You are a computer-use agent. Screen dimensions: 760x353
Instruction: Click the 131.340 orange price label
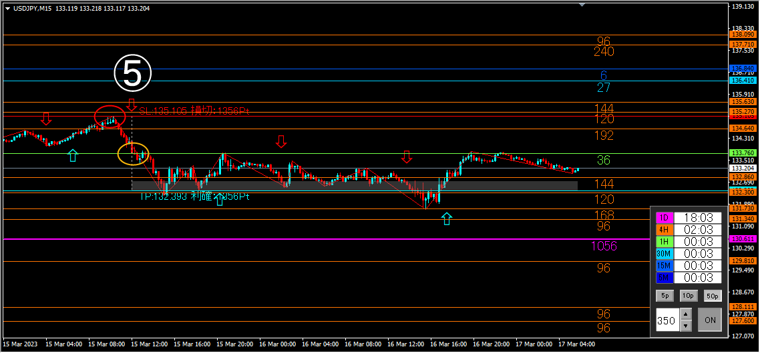[x=743, y=219]
